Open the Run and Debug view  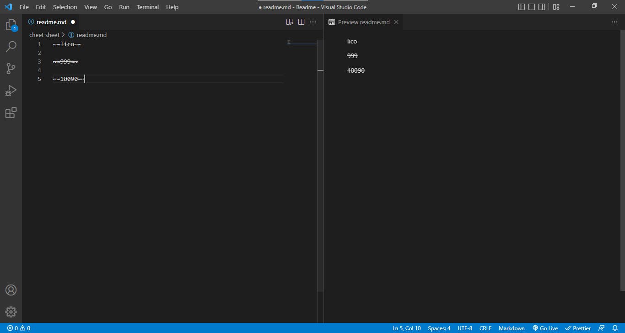tap(11, 91)
